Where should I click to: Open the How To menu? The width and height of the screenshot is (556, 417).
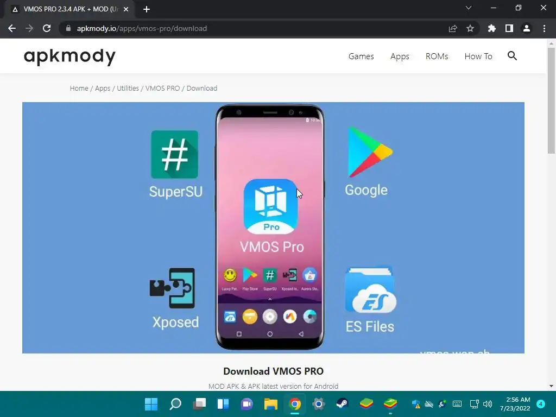tap(478, 56)
